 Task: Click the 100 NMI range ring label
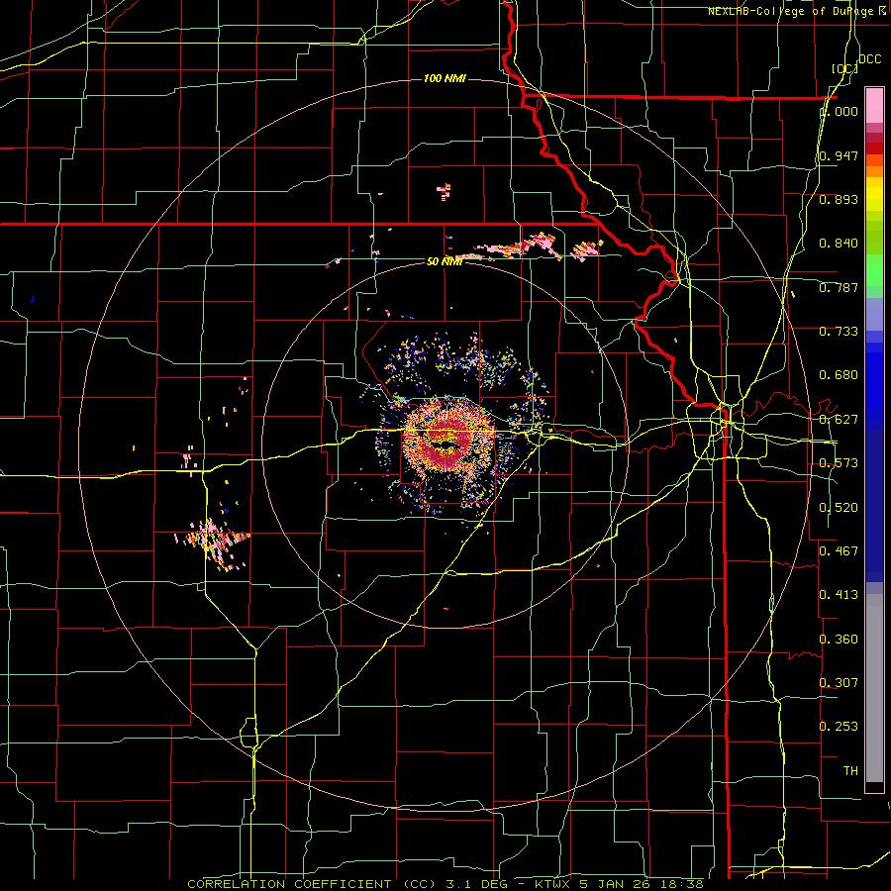click(445, 78)
